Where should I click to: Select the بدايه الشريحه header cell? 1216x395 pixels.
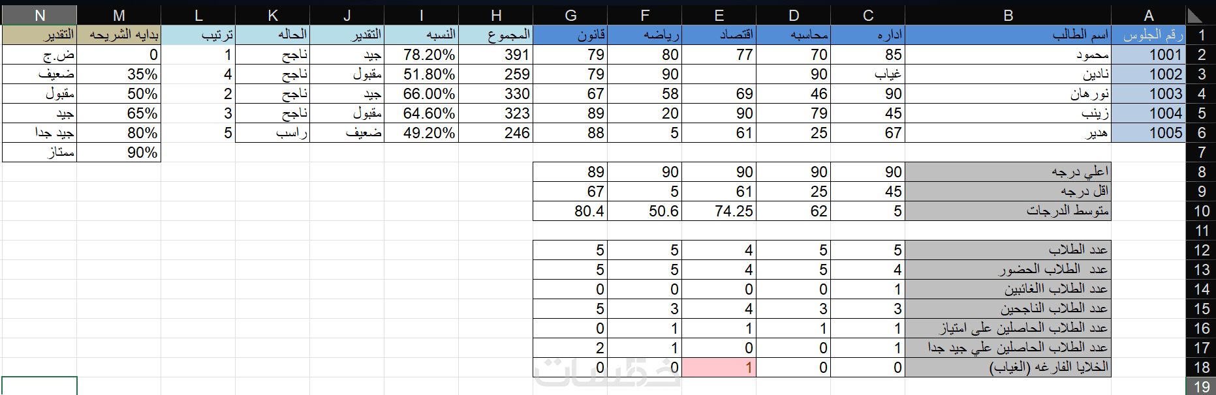click(x=119, y=35)
